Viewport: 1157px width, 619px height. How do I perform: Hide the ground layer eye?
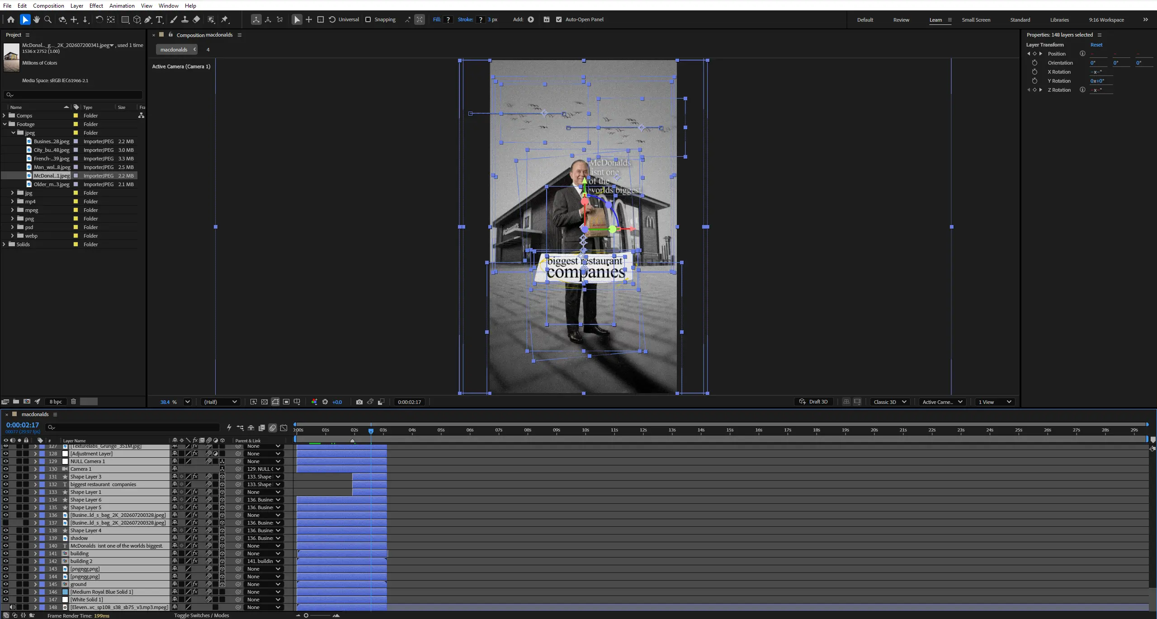click(5, 584)
